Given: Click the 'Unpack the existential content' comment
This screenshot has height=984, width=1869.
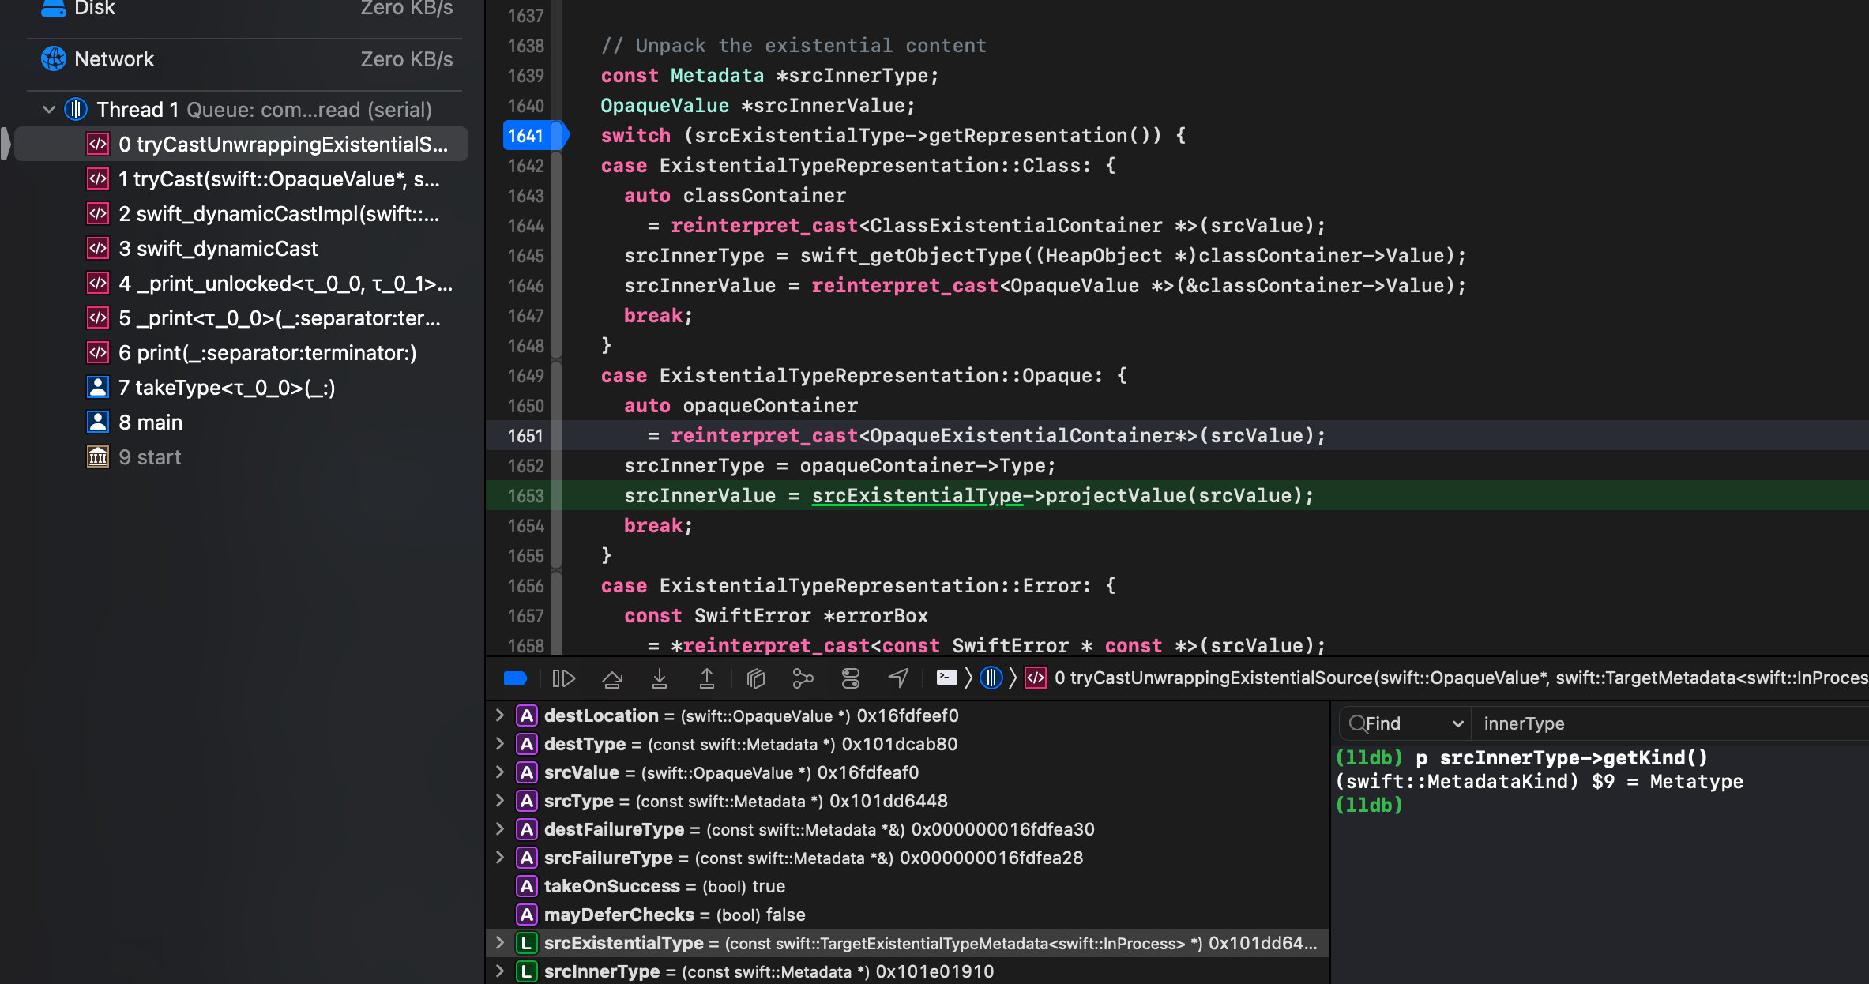Looking at the screenshot, I should (794, 46).
